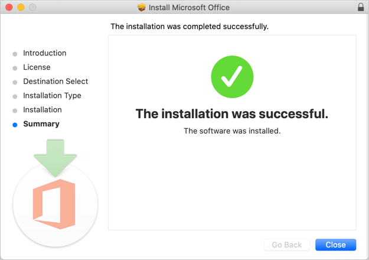
Task: Click the "The software was installed." message
Action: point(232,131)
